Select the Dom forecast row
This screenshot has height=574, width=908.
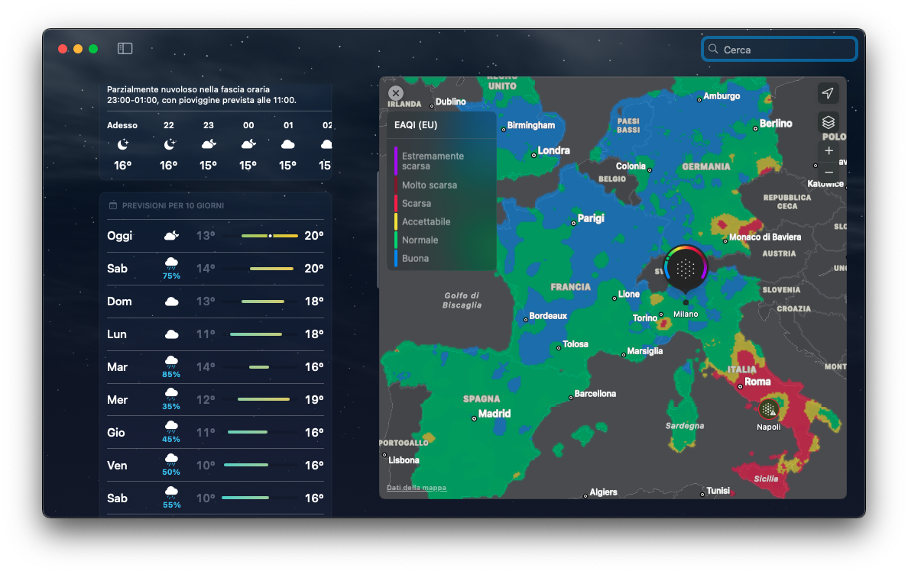click(x=216, y=302)
